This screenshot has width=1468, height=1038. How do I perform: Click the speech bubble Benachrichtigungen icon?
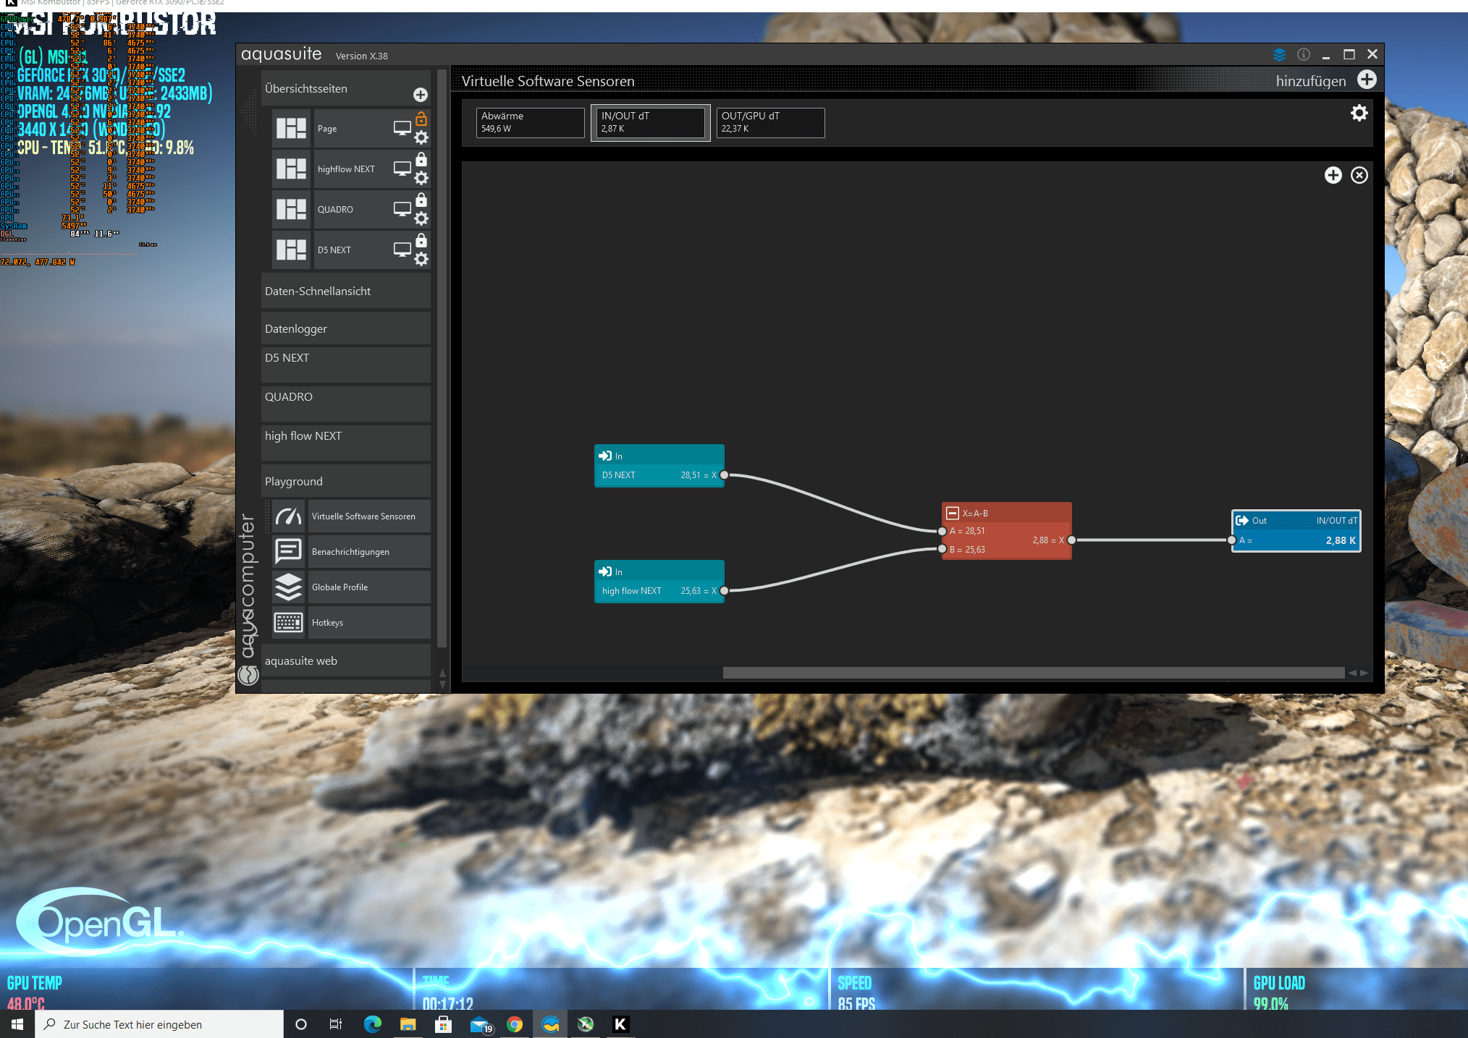coord(288,552)
